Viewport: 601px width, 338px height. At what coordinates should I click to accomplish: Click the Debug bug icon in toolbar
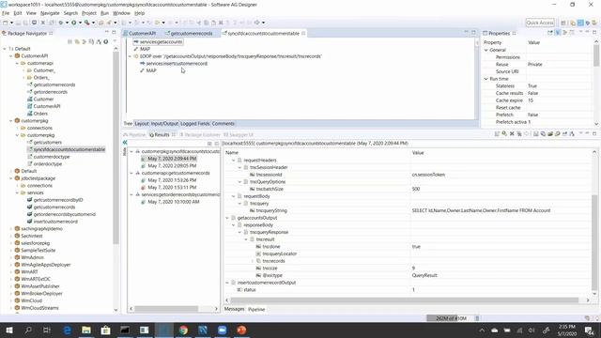point(61,23)
